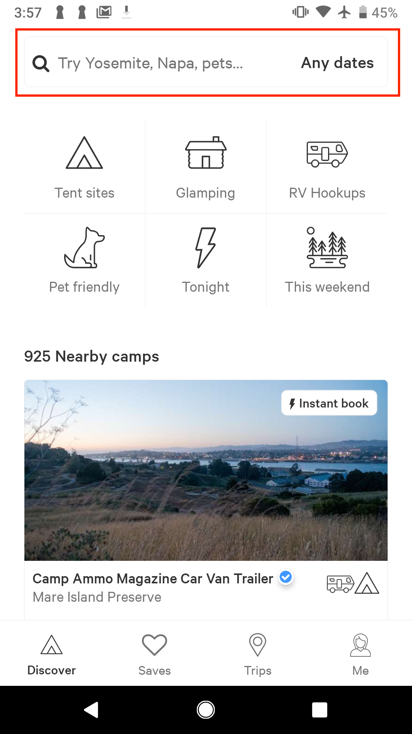Tap the Tonight lightning bolt icon
Screen dimensions: 412x734
tap(206, 248)
